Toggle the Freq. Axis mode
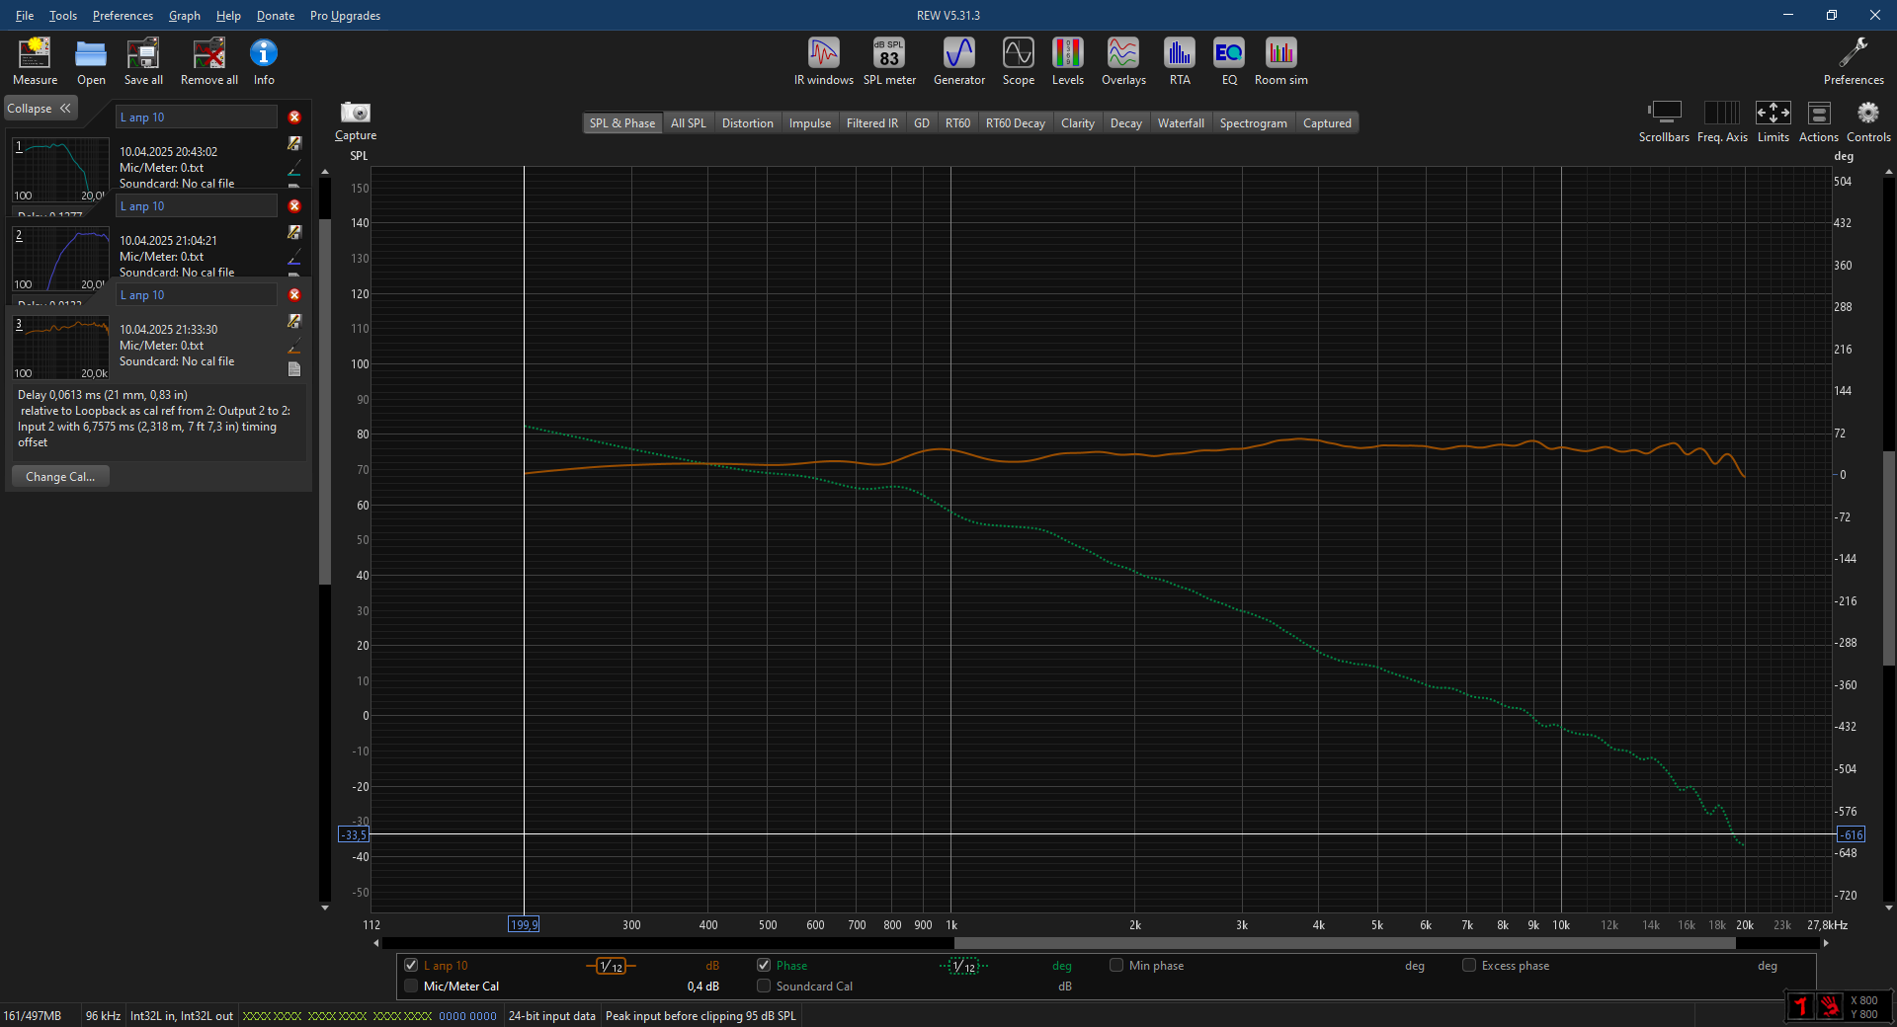Image resolution: width=1897 pixels, height=1027 pixels. point(1722,121)
